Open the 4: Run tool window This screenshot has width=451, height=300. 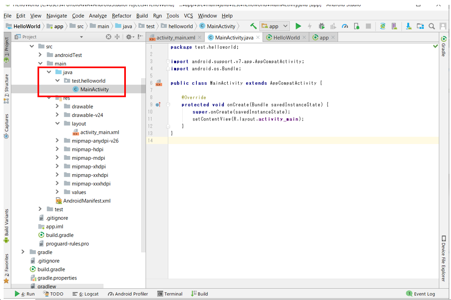pos(25,294)
